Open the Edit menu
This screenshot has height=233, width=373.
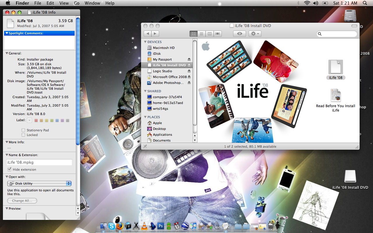click(50, 3)
